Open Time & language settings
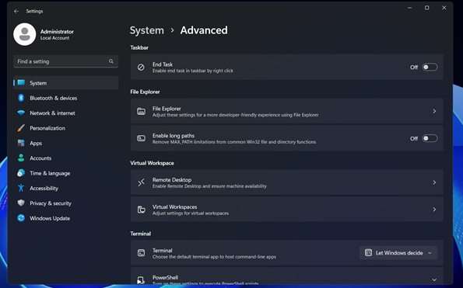Viewport: 463px width, 288px height. tap(66, 173)
